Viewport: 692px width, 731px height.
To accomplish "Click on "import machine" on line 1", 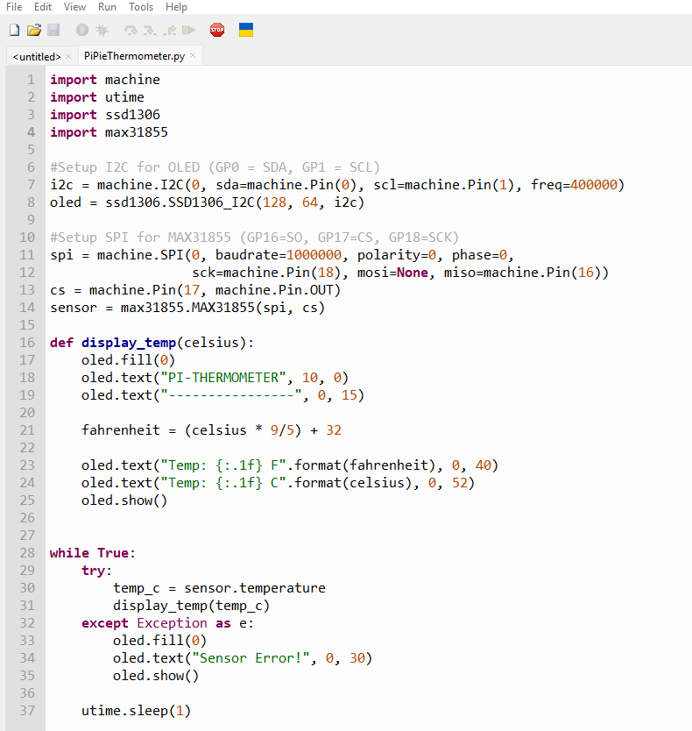I will pyautogui.click(x=105, y=80).
